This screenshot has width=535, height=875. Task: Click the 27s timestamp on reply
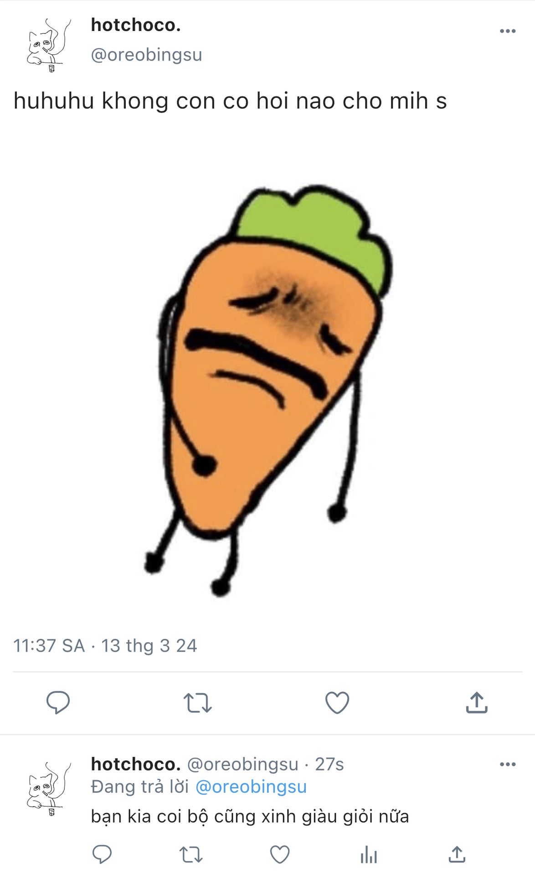329,764
